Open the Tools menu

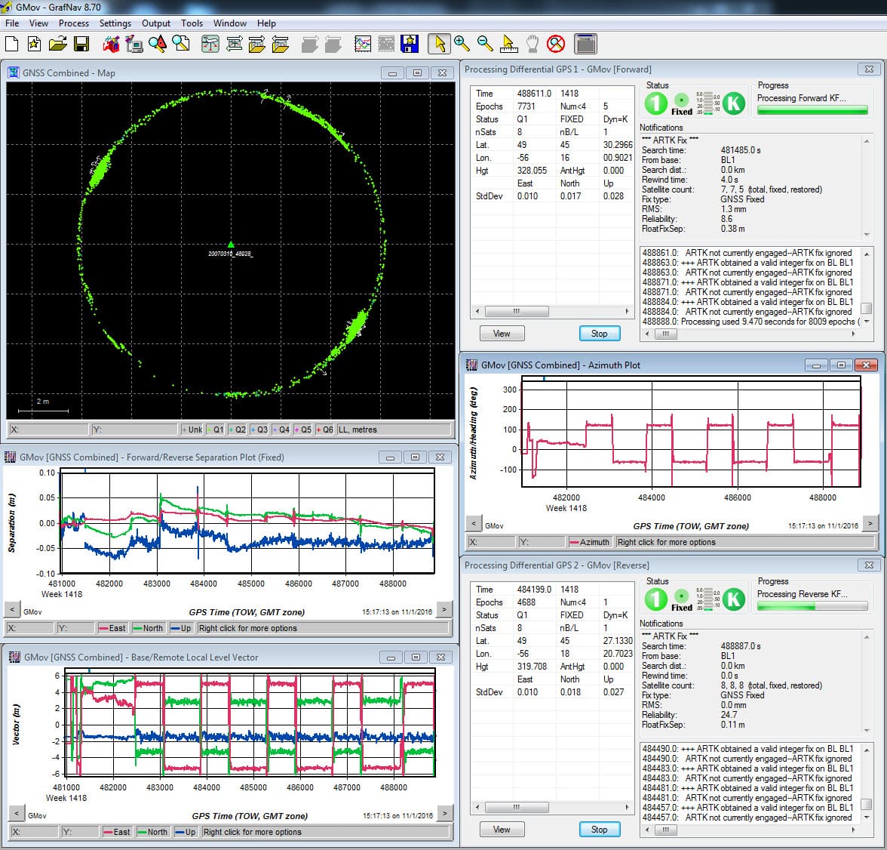[192, 23]
